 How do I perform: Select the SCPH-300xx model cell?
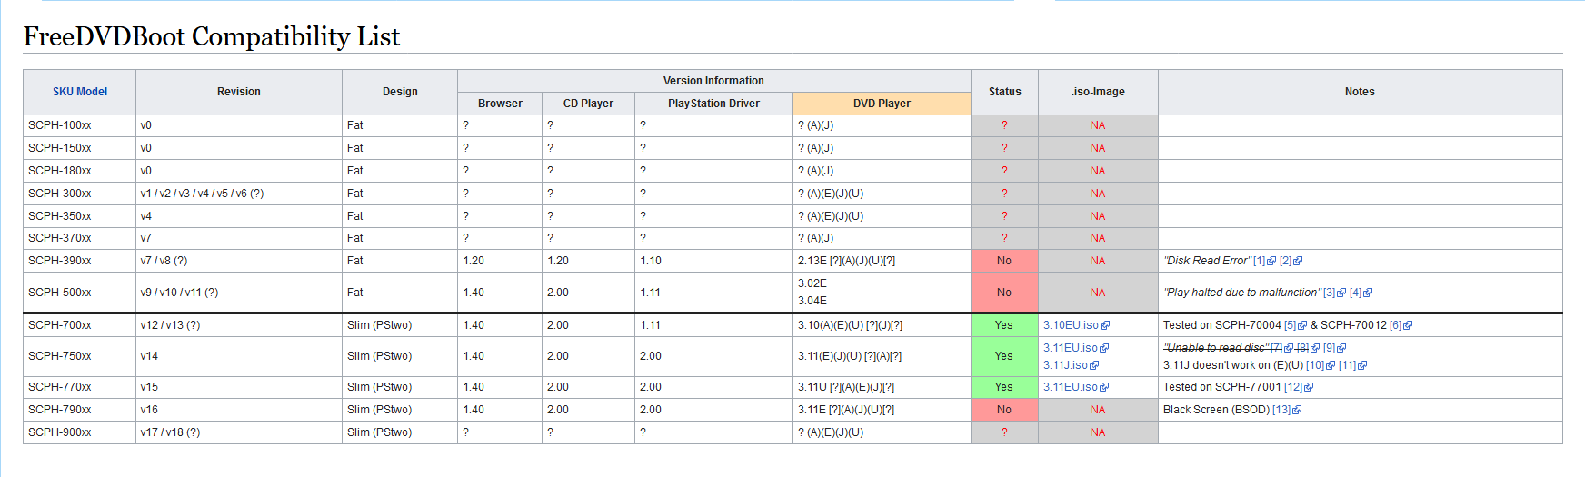tap(80, 194)
